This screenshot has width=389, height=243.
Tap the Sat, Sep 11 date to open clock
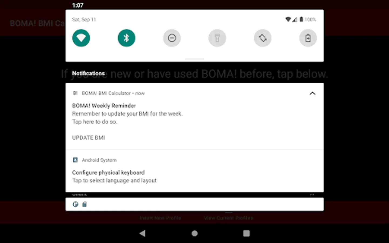coord(84,19)
